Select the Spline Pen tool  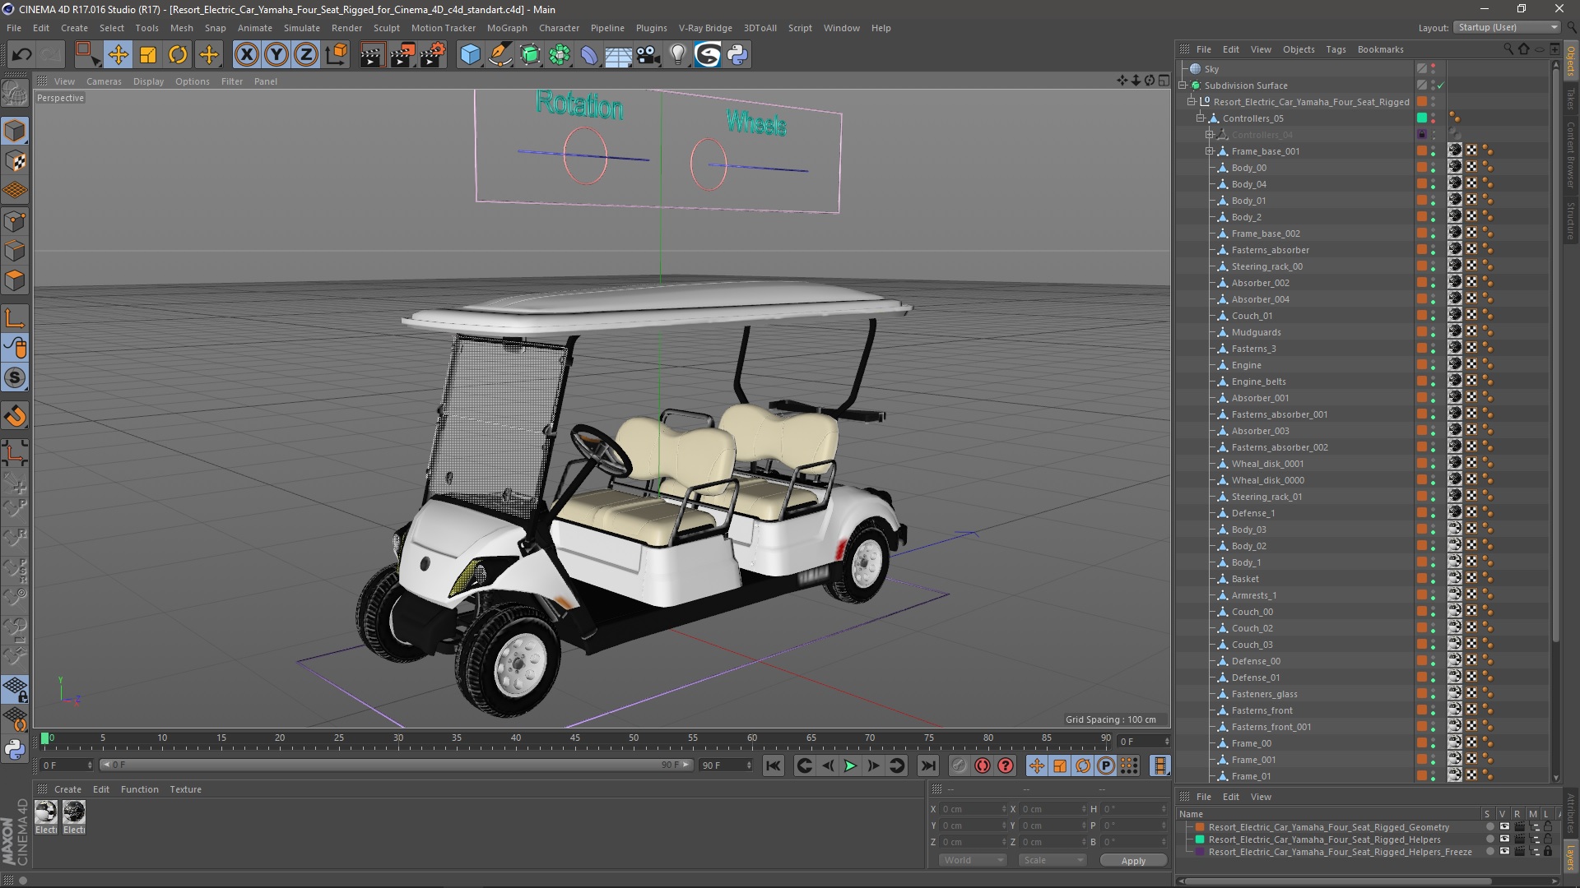pos(500,55)
